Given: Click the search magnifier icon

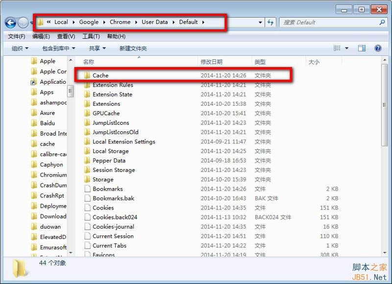Looking at the screenshot, I should 382,23.
